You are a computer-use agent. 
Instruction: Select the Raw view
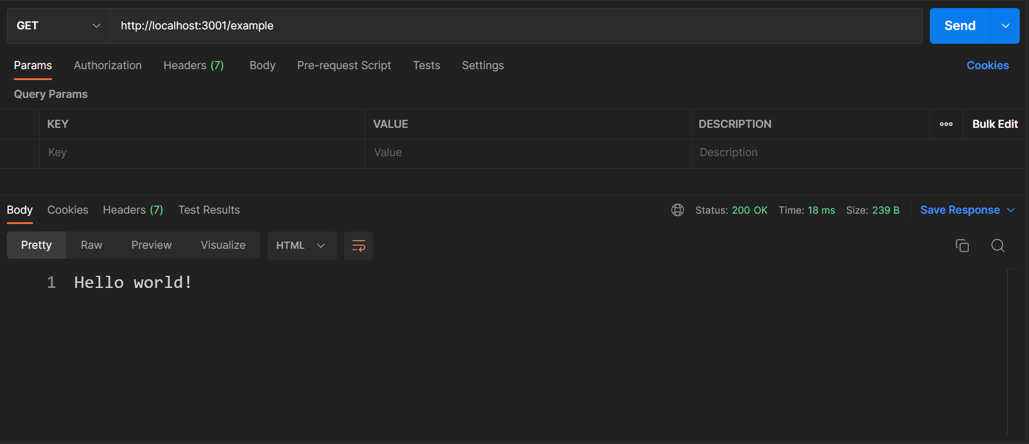pyautogui.click(x=92, y=245)
